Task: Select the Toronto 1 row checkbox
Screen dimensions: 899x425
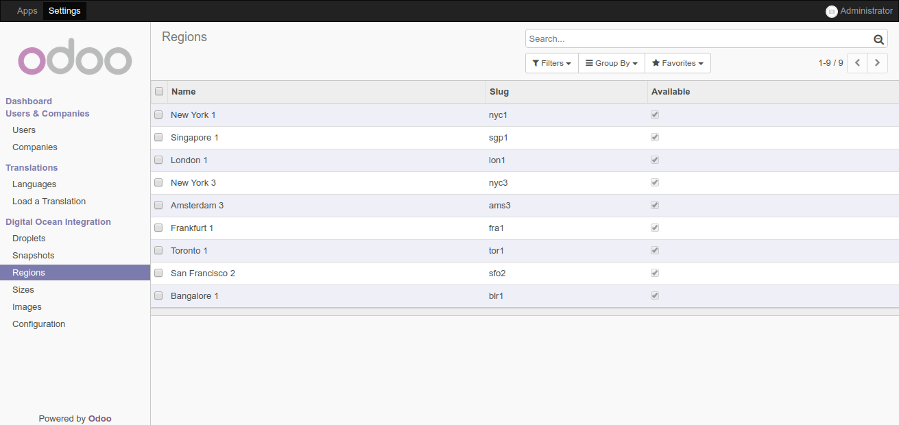Action: click(x=158, y=250)
